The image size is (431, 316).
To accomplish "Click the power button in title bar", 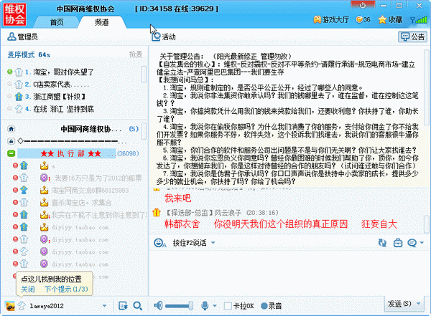I will 363,5.
